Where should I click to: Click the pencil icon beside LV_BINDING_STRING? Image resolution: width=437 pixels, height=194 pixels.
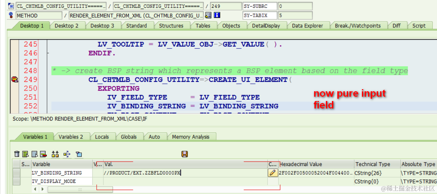pyautogui.click(x=273, y=173)
